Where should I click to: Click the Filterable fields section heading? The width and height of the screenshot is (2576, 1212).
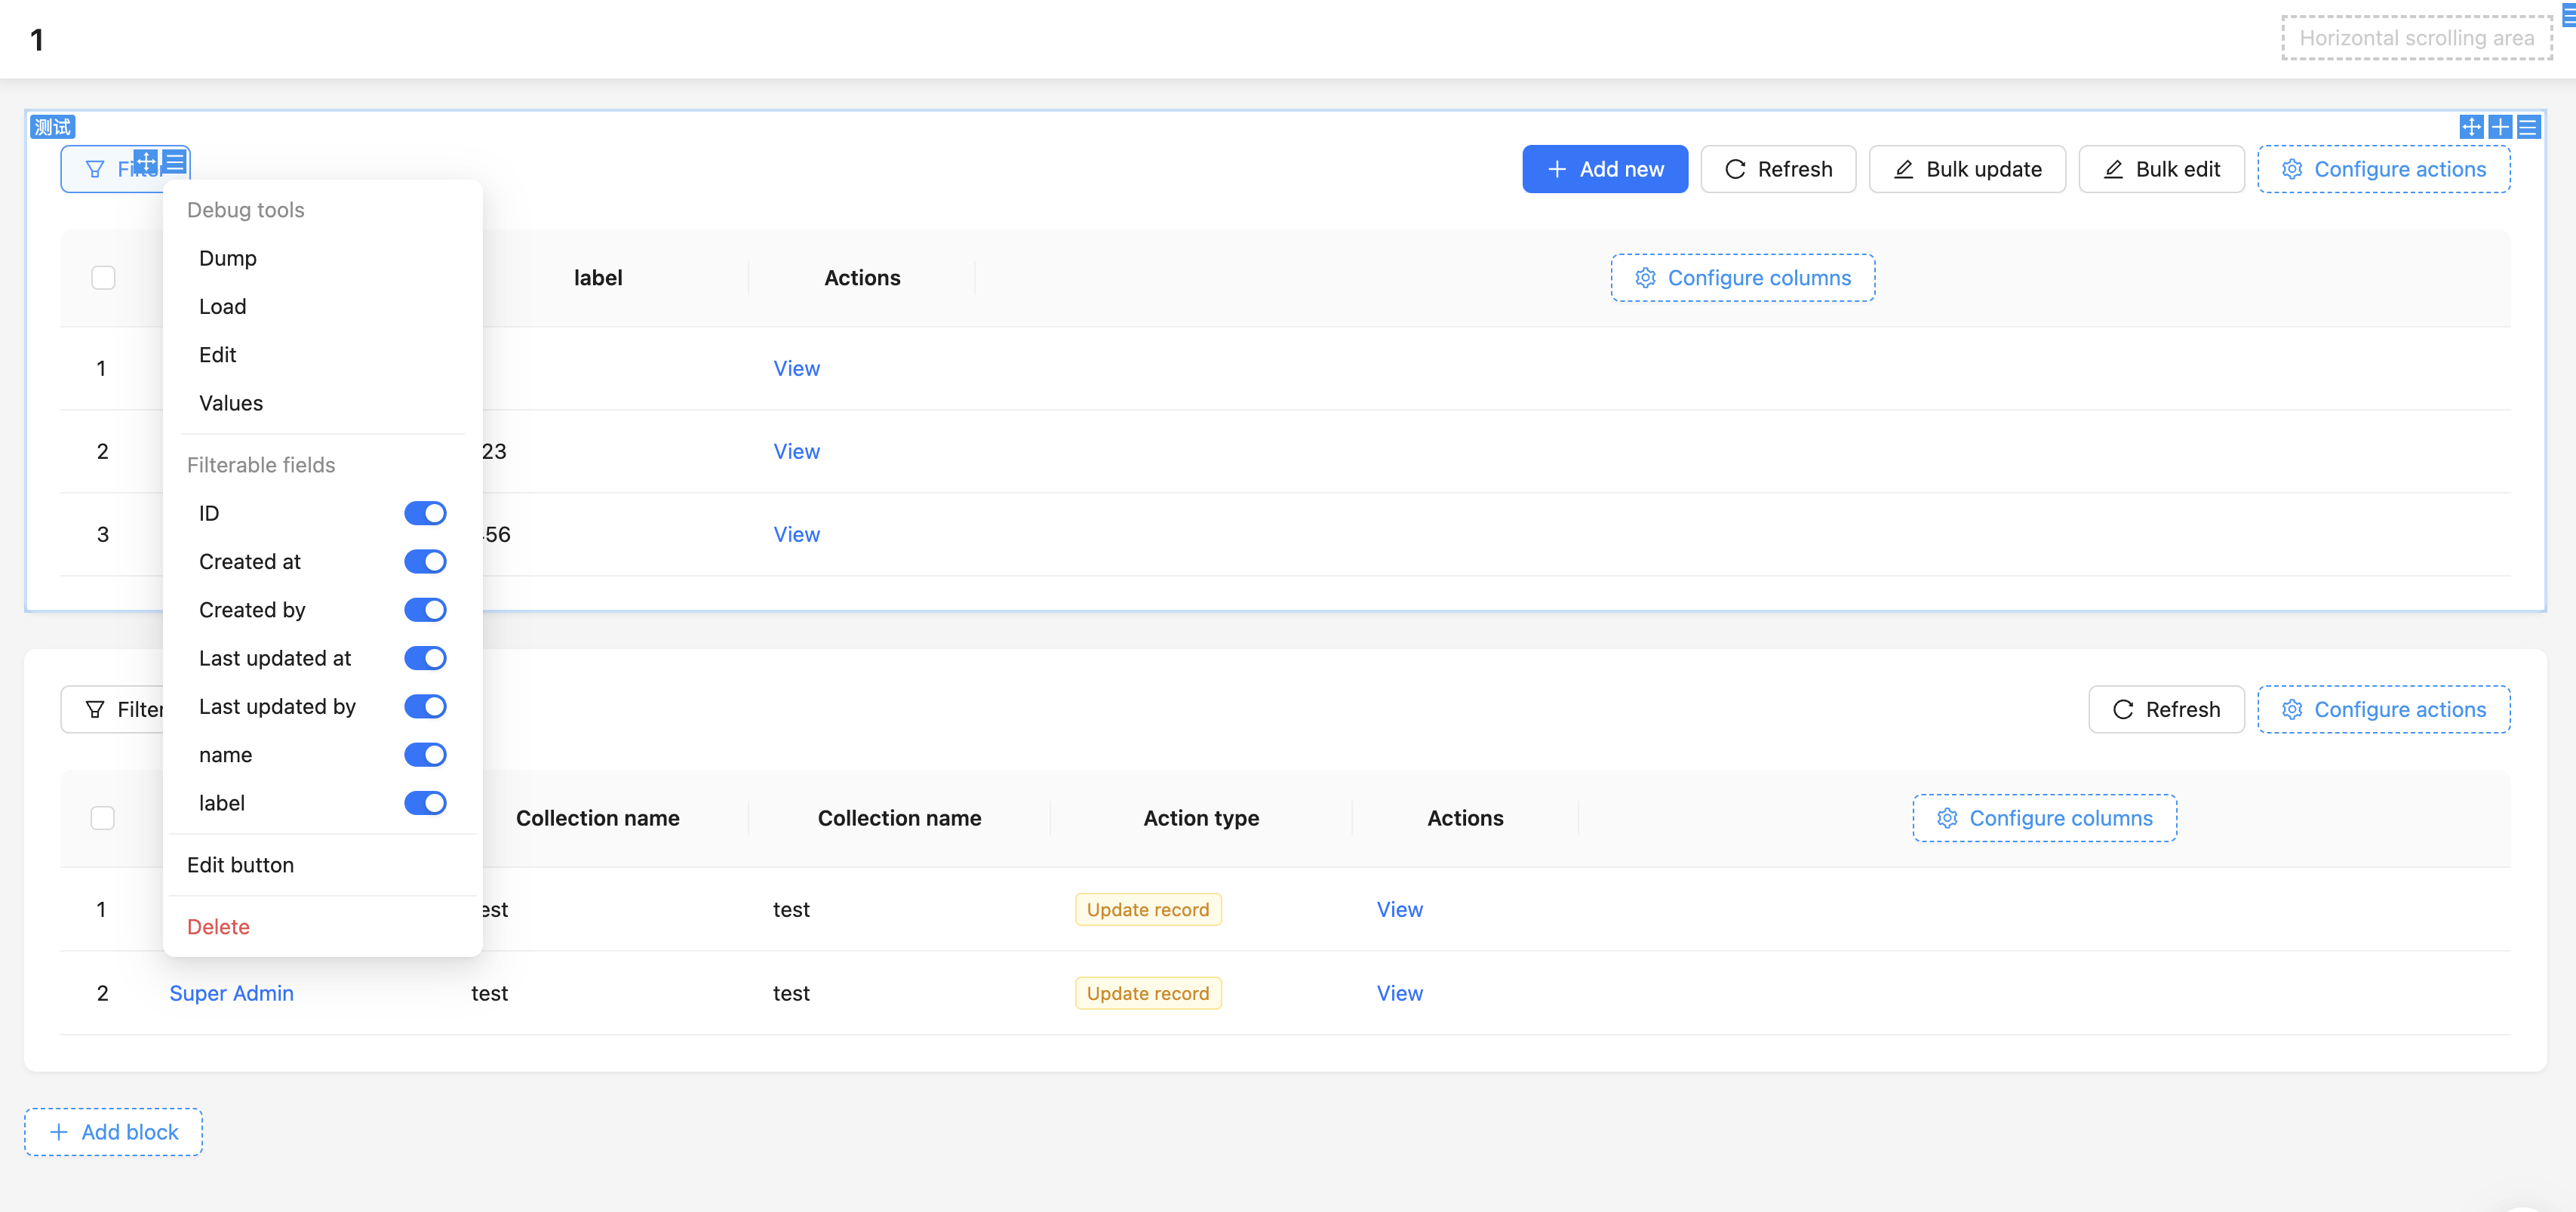(x=261, y=465)
